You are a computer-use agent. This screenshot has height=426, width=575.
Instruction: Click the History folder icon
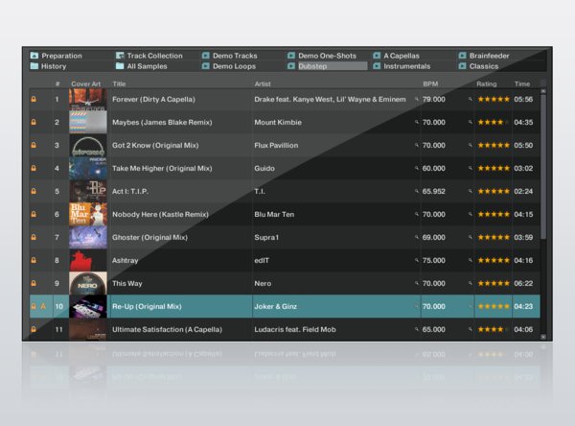click(x=34, y=66)
